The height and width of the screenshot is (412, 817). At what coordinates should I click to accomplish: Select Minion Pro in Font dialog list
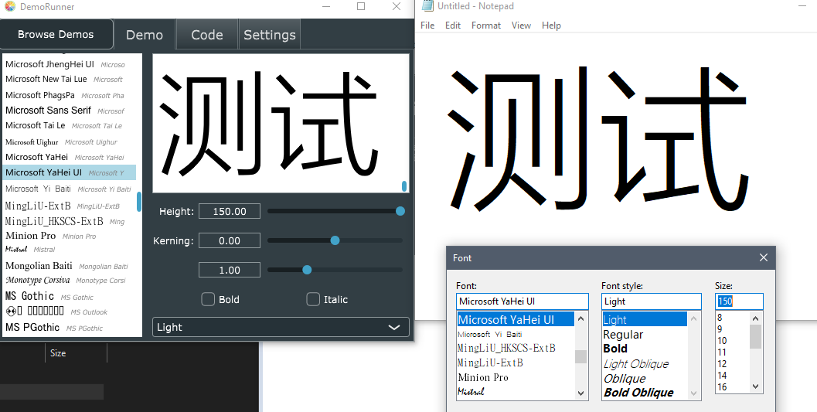click(516, 377)
